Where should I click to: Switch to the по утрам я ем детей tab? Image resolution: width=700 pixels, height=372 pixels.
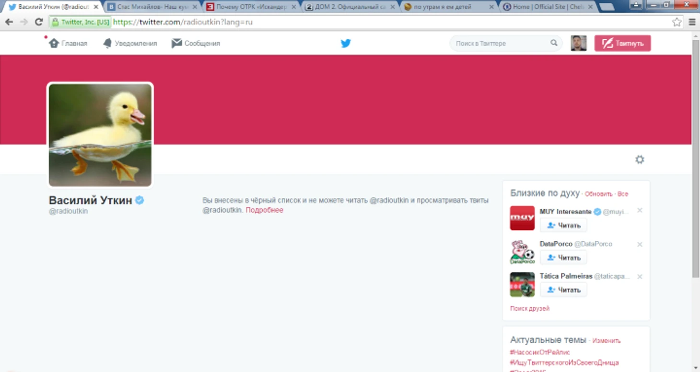(447, 7)
